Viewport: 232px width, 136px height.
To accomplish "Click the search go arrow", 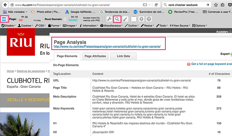I will click(x=208, y=5).
